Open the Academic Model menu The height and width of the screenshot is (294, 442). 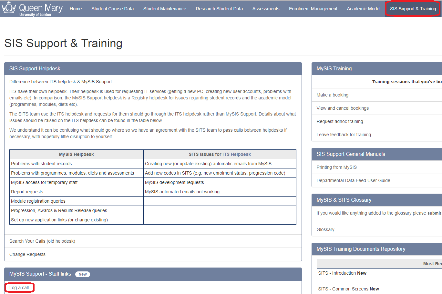[x=364, y=9]
